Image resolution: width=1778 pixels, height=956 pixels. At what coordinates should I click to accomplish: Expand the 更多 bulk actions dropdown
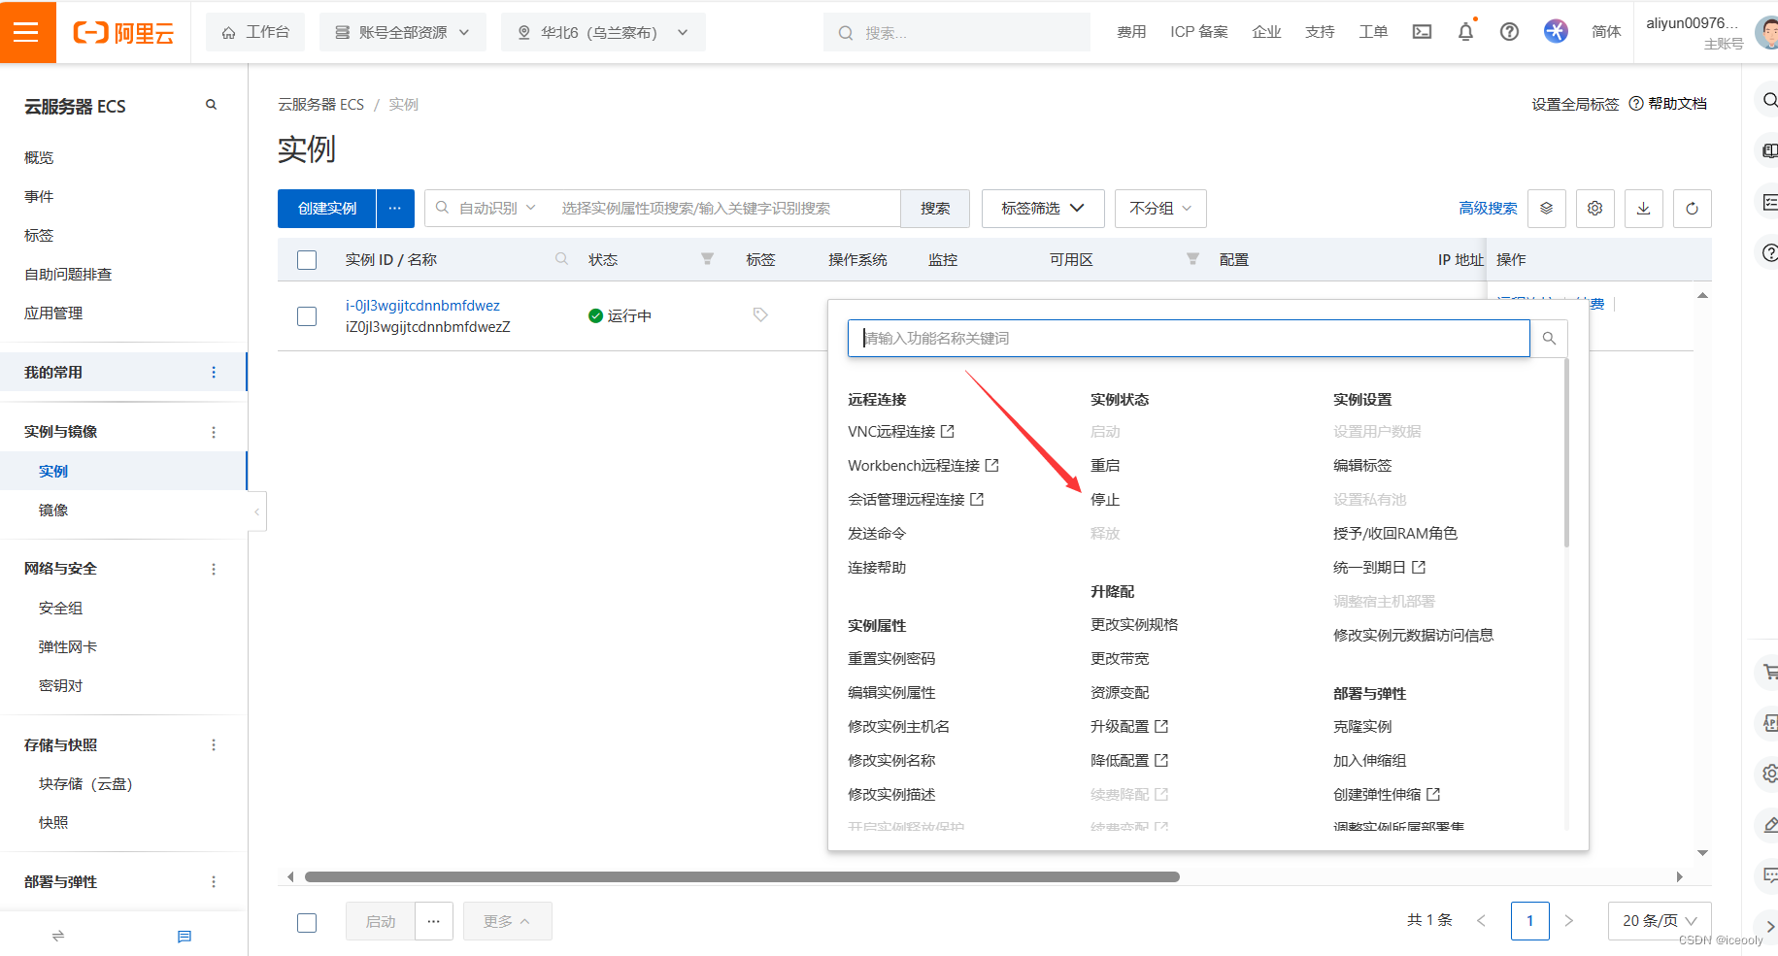point(507,921)
